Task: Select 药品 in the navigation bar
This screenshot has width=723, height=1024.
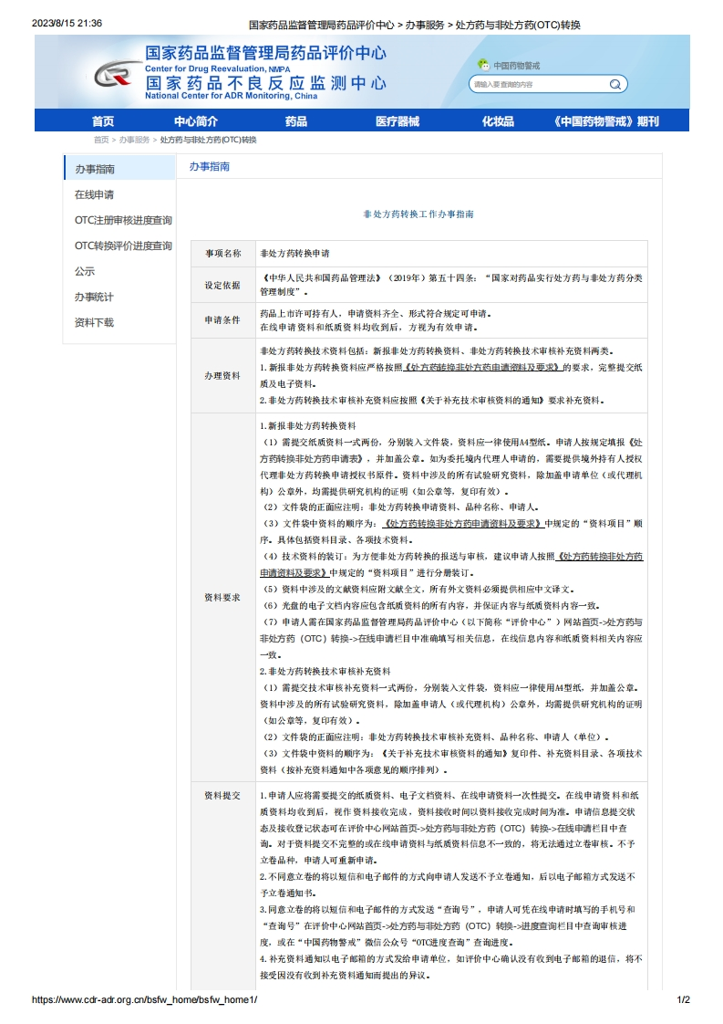Action: 295,121
